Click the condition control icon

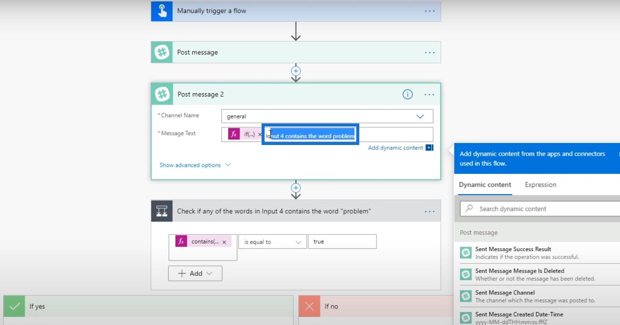point(162,211)
